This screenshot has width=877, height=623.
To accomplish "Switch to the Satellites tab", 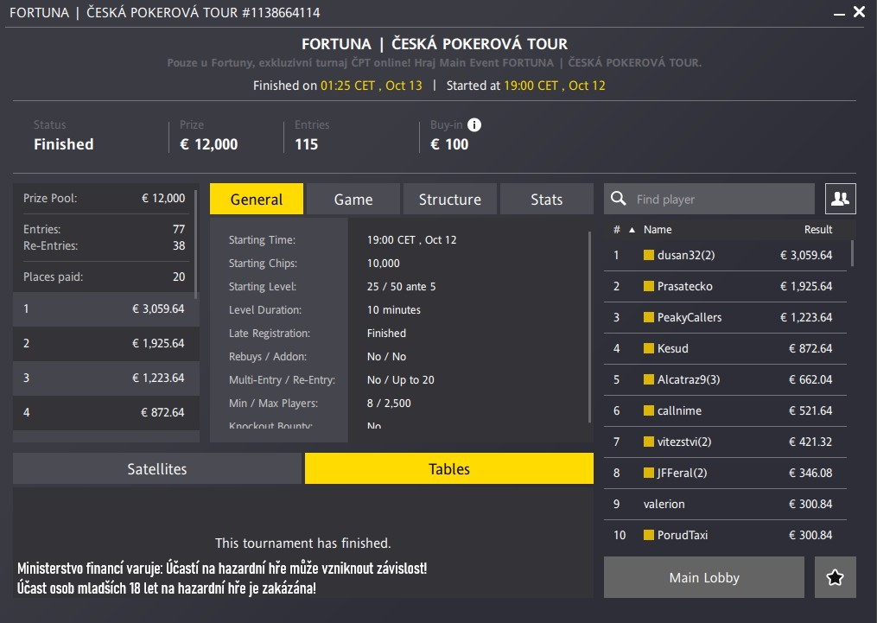I will pos(156,468).
